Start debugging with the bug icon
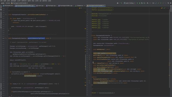172x97 pixels. tap(140, 3)
